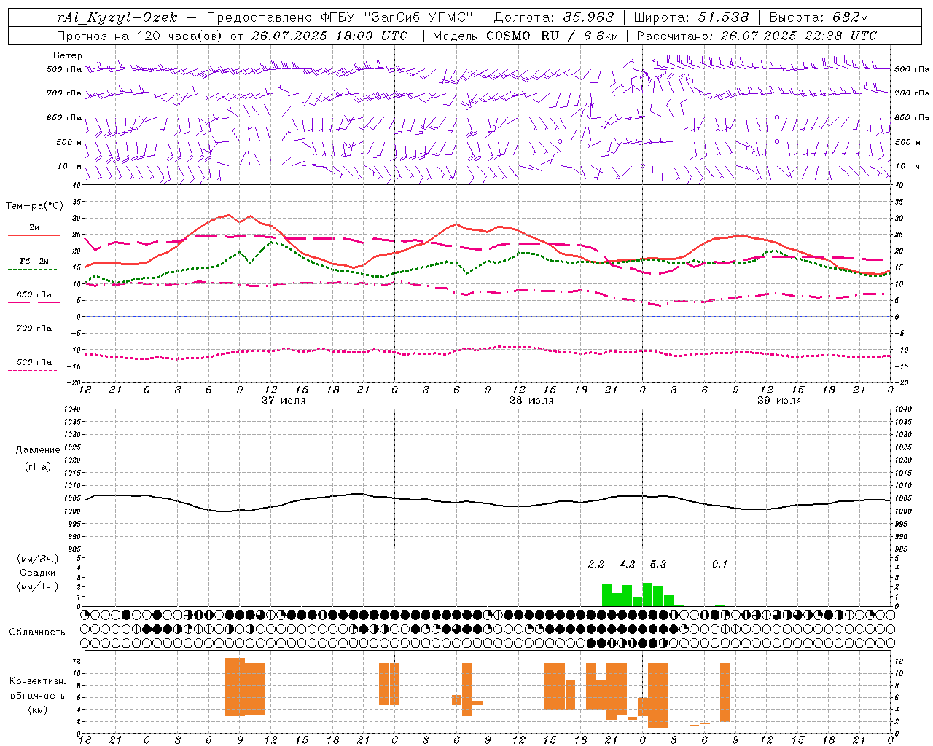Select the text Предоставлено ФГБУ "ЗапСиб УГМС"

340,17
